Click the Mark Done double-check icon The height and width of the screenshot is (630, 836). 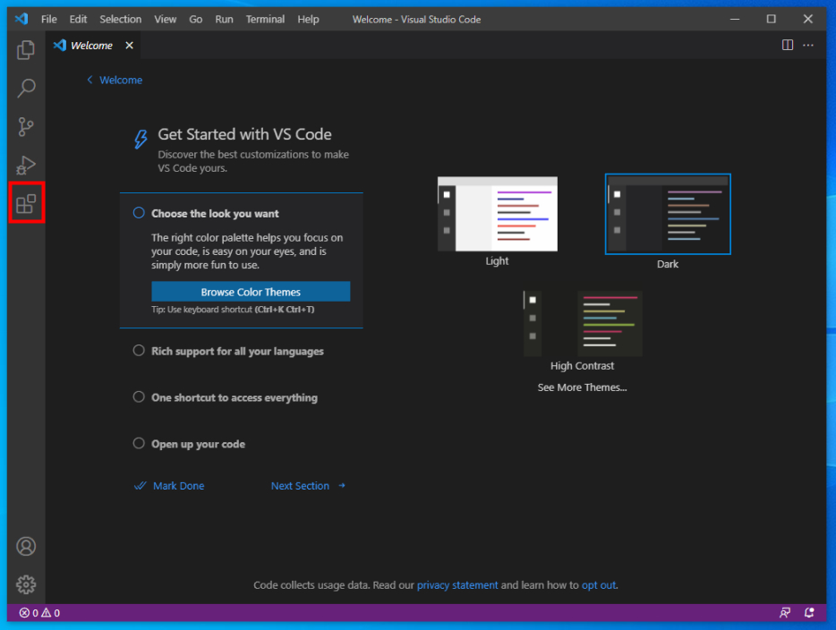click(141, 486)
